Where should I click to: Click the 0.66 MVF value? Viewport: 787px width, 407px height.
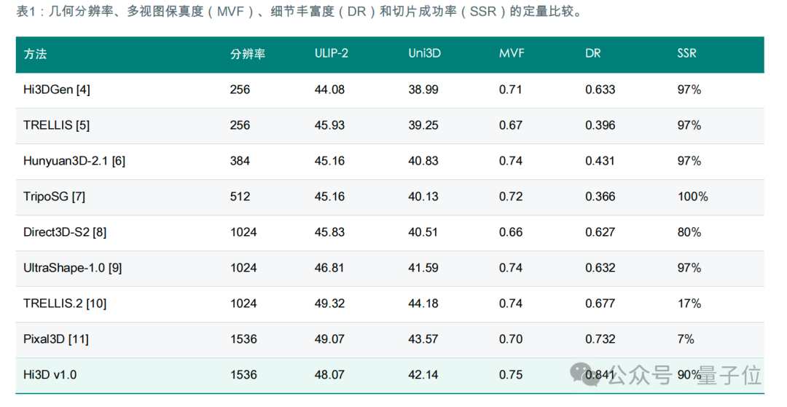[x=510, y=232]
